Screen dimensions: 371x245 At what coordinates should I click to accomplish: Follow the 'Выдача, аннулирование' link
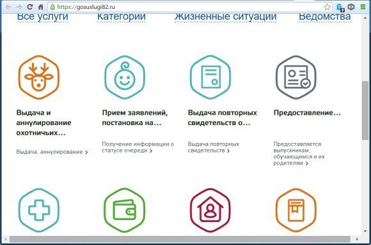[x=52, y=152]
